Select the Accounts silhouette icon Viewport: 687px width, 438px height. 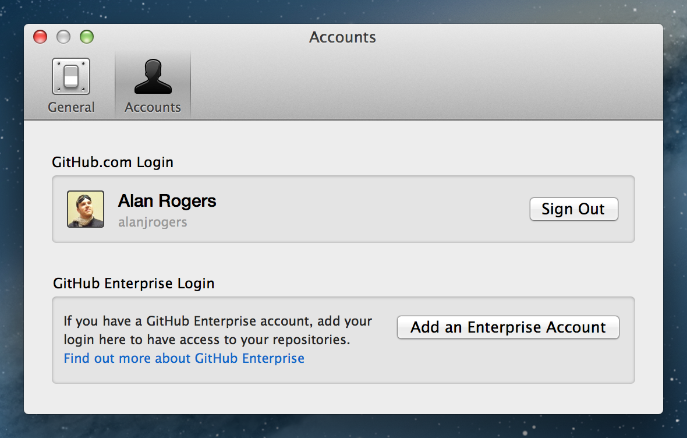click(x=153, y=76)
